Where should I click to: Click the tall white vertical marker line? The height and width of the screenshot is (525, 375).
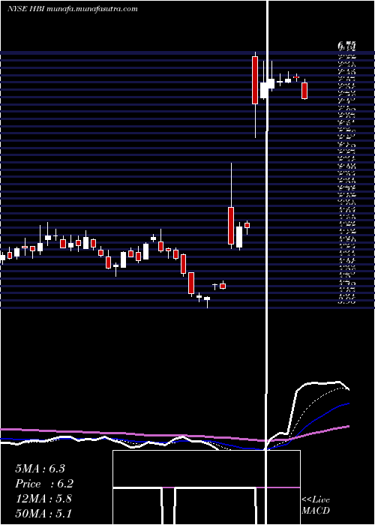267,262
